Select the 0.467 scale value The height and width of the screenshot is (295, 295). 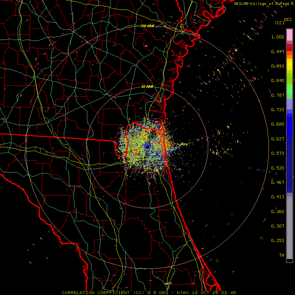pos(278,183)
